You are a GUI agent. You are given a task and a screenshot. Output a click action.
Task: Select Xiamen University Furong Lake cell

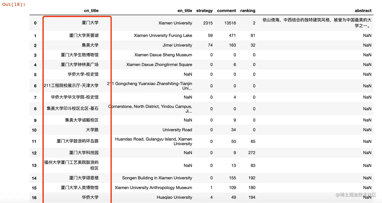163,36
